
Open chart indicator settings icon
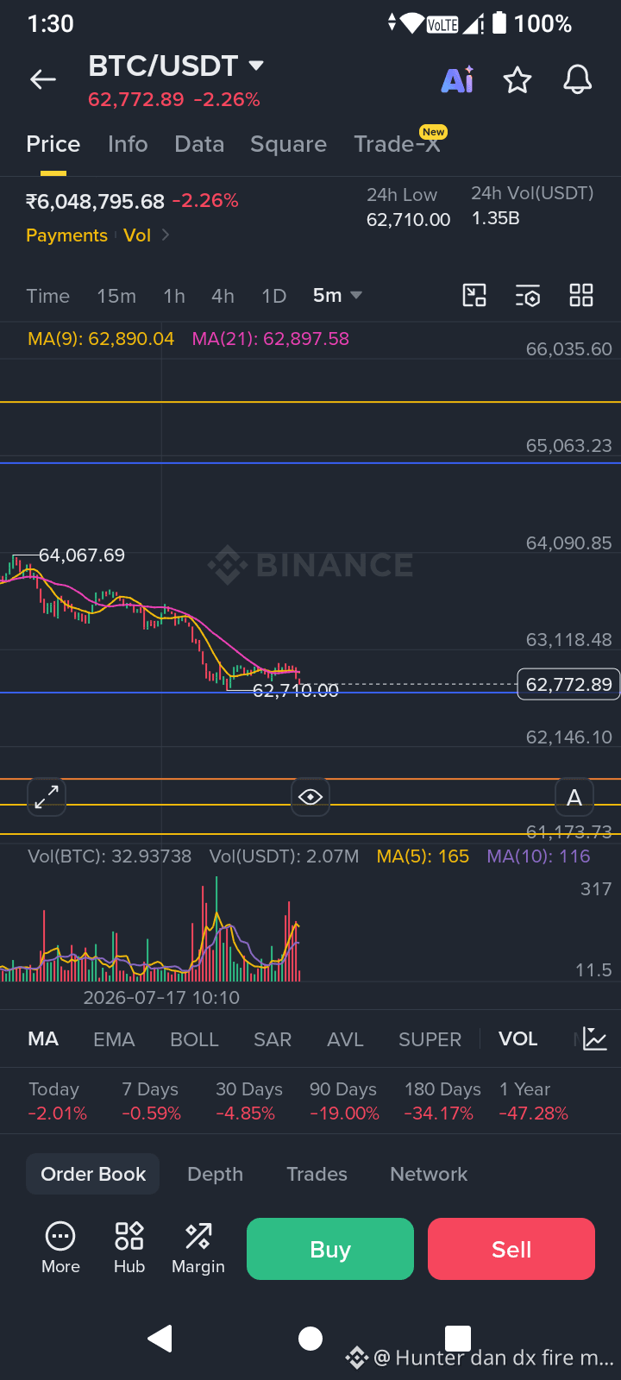tap(528, 296)
